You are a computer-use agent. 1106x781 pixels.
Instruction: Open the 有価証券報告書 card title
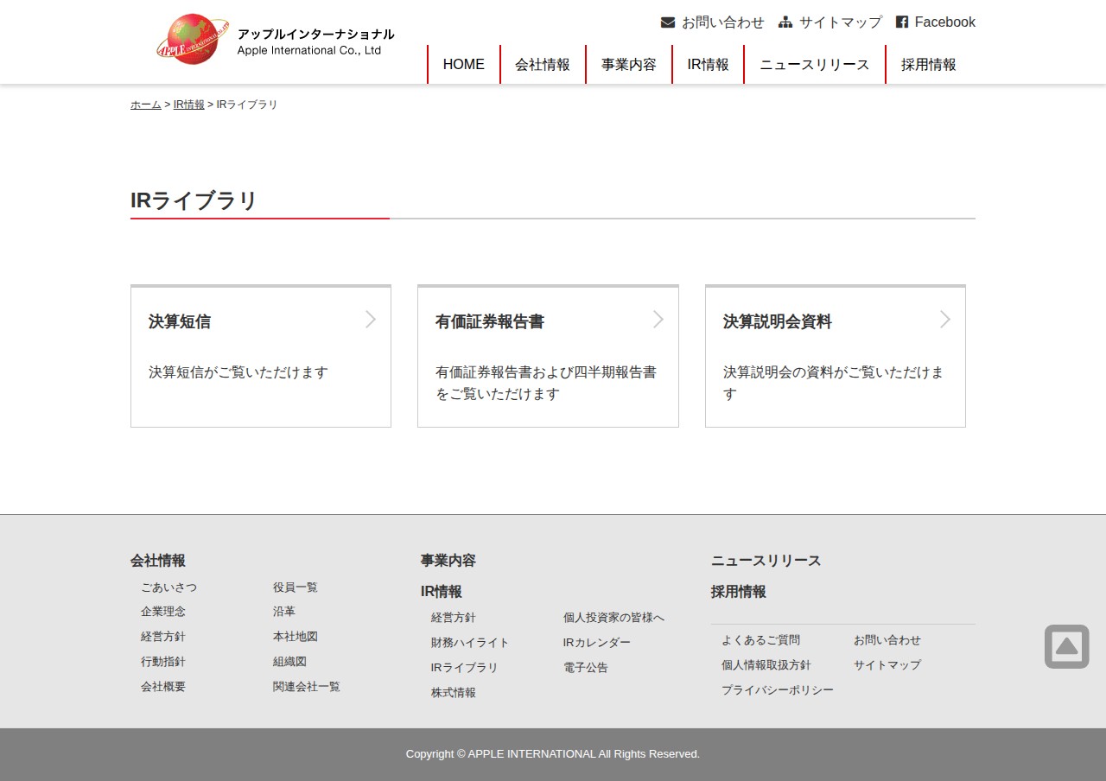490,321
